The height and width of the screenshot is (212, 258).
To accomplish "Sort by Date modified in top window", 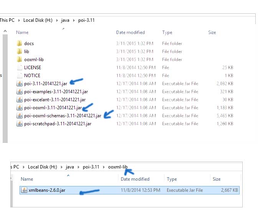I will [x=130, y=32].
